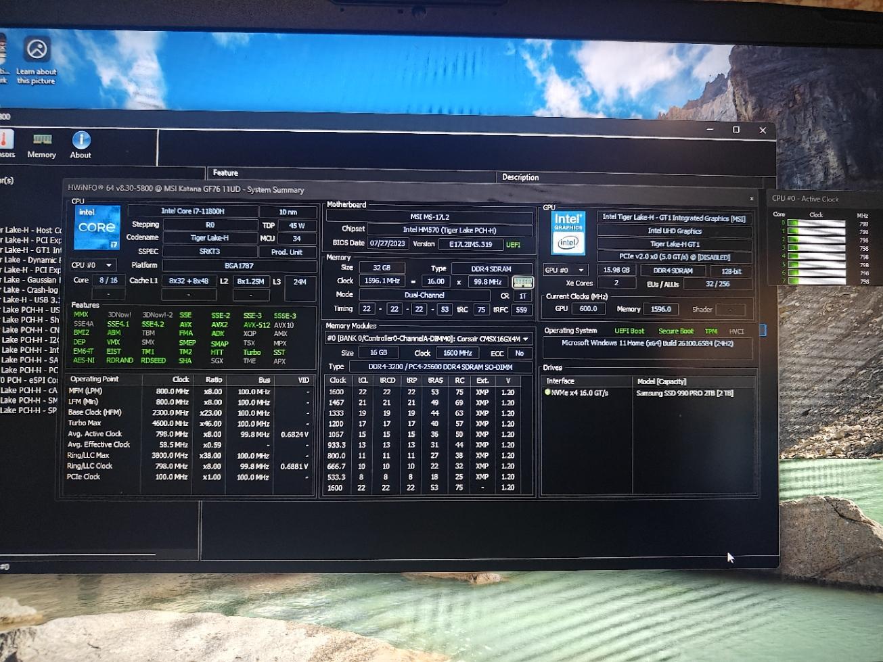Click the memory chip icon beside 99.8 MHz
The image size is (883, 662).
tap(522, 282)
